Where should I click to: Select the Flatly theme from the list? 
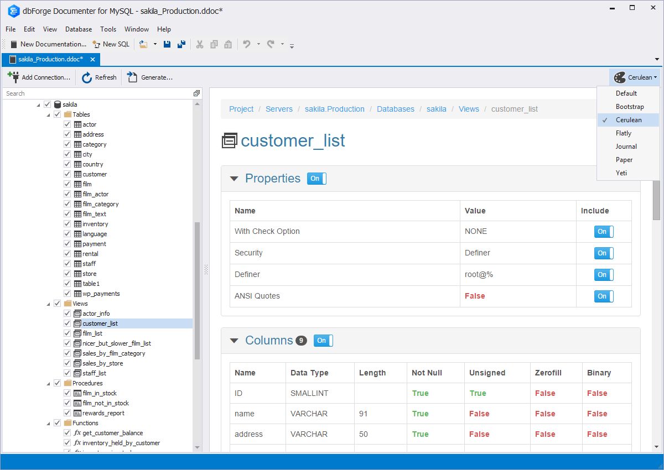point(624,133)
